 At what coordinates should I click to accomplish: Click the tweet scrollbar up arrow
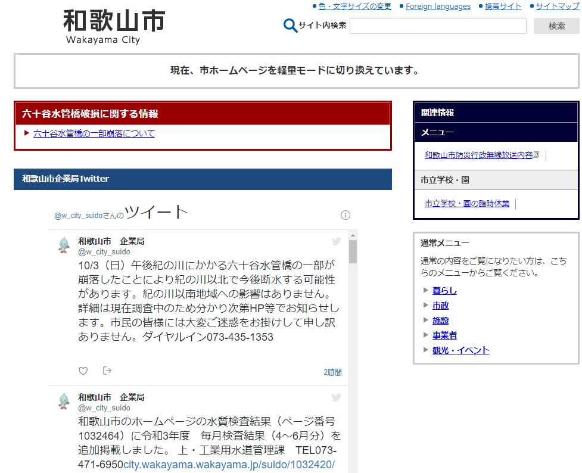coord(353,235)
